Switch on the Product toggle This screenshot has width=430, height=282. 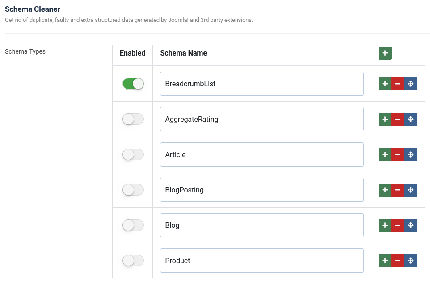[133, 261]
